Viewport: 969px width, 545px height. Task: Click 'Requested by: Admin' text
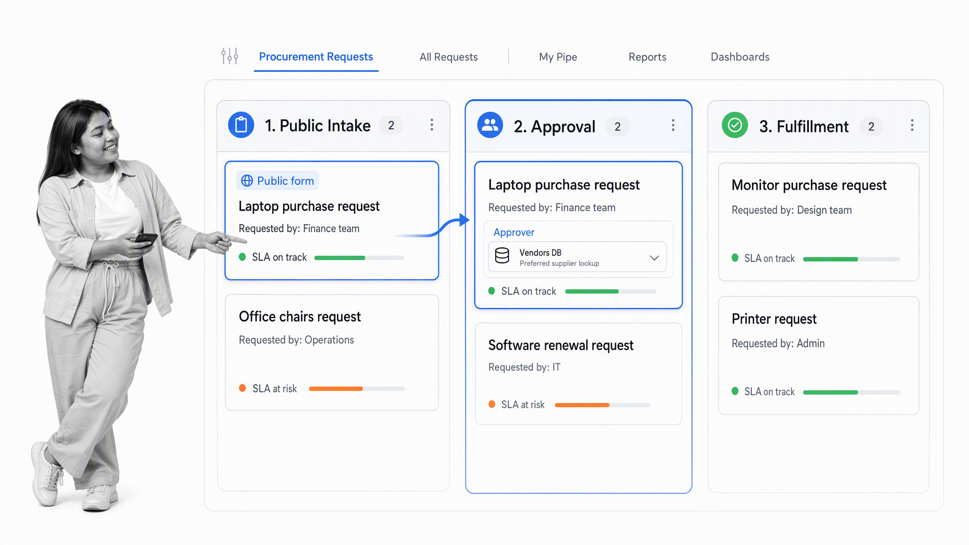(x=778, y=343)
